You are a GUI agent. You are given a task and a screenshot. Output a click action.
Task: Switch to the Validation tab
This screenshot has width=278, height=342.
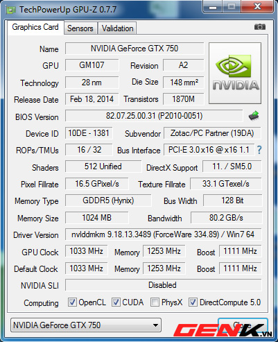[117, 28]
